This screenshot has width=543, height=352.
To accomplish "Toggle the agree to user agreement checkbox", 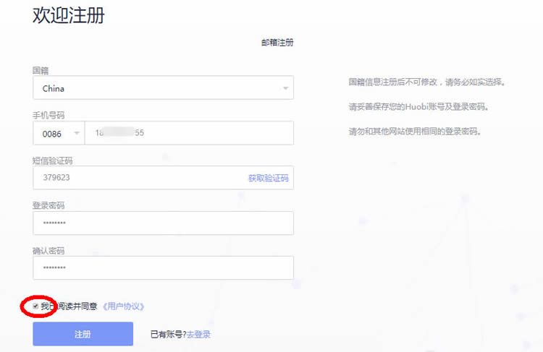I will click(x=36, y=306).
